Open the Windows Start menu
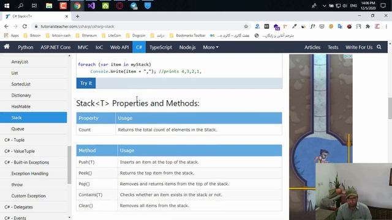 coord(7,5)
